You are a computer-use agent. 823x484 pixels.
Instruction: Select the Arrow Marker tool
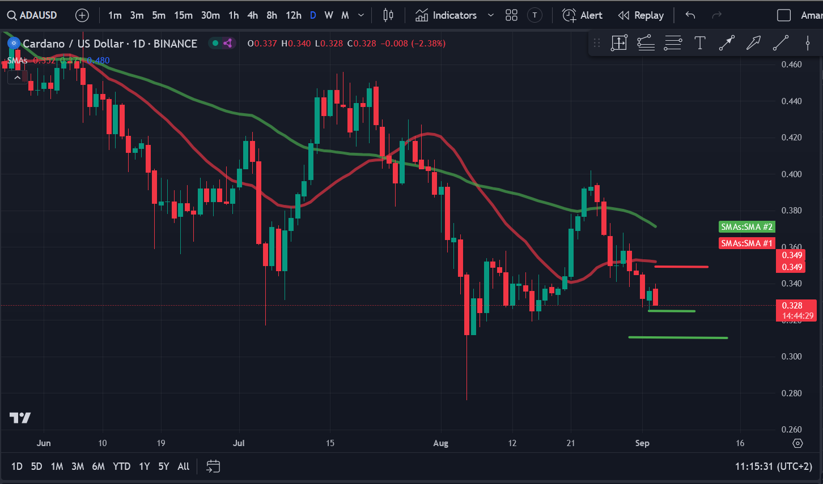[x=753, y=43]
